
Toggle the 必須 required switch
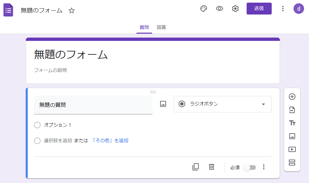(x=250, y=168)
